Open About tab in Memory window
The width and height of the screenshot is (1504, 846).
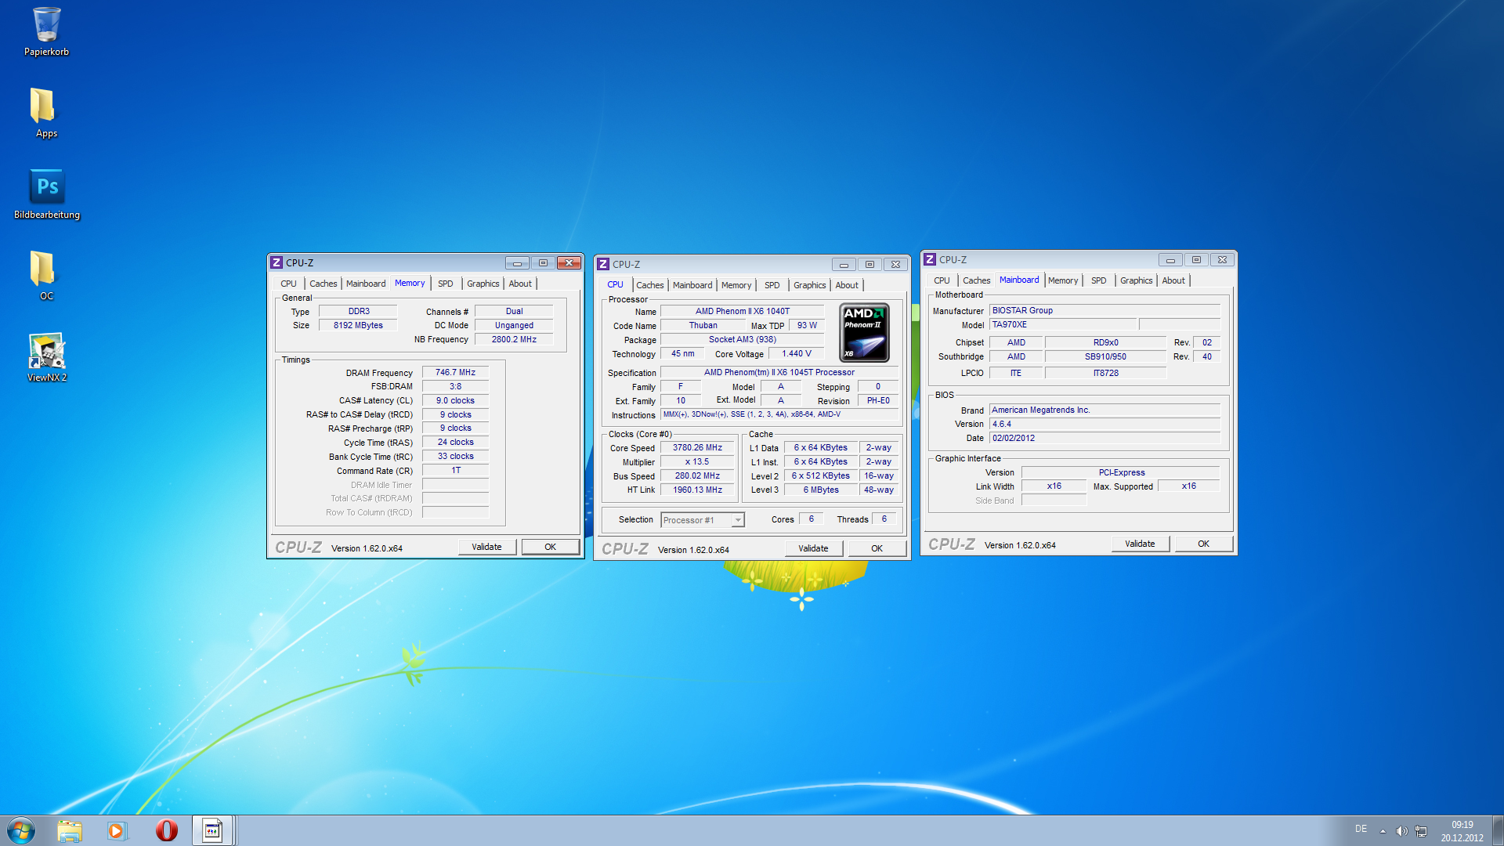(520, 284)
